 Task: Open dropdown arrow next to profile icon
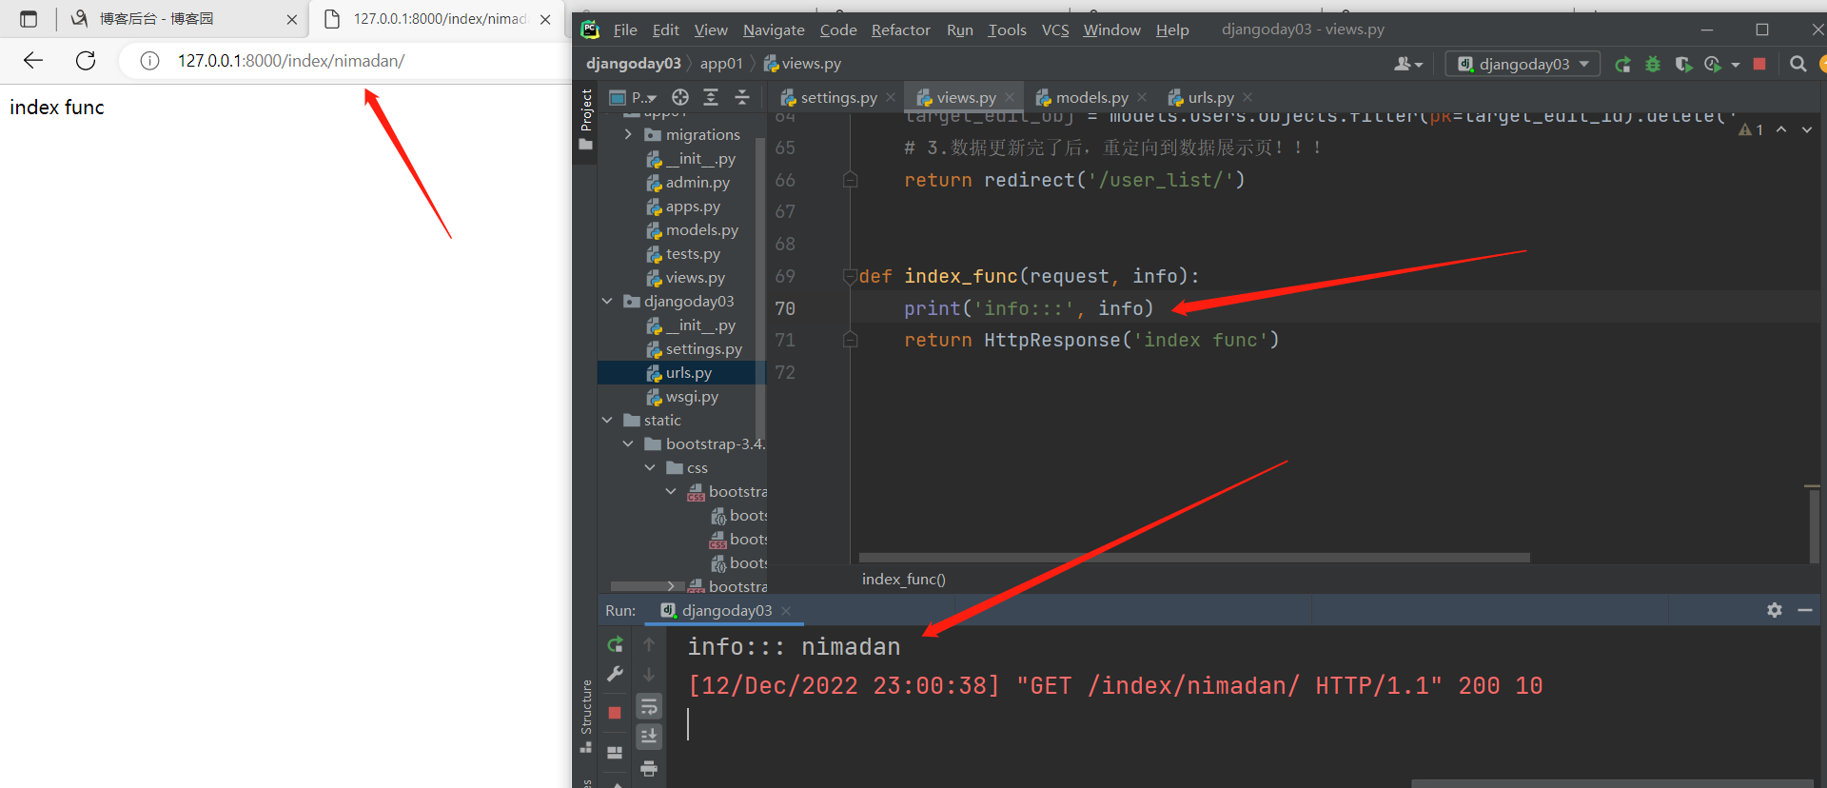[1736, 64]
